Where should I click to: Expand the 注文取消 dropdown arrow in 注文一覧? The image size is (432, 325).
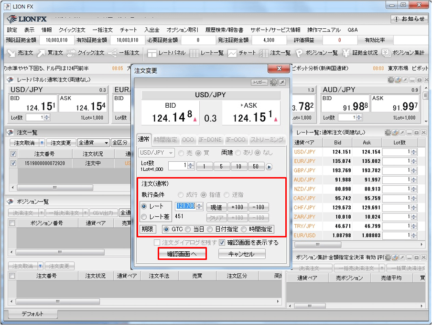(x=42, y=143)
